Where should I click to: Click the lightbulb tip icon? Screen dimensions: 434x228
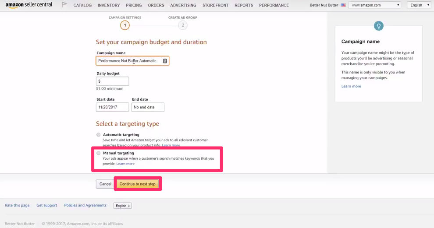[x=379, y=26]
